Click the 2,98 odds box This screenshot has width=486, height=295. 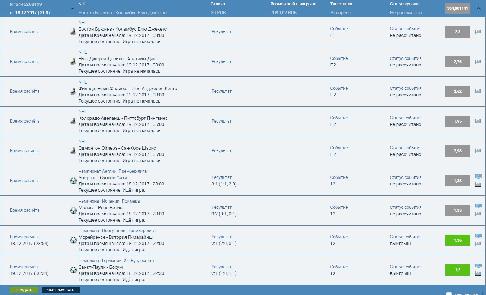[458, 151]
